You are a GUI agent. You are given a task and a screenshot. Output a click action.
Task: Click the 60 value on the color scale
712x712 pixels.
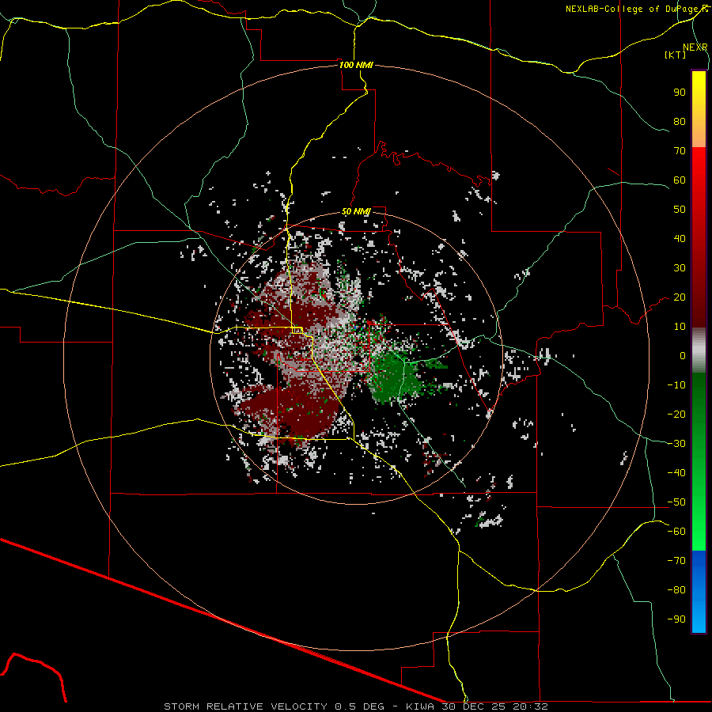click(680, 180)
